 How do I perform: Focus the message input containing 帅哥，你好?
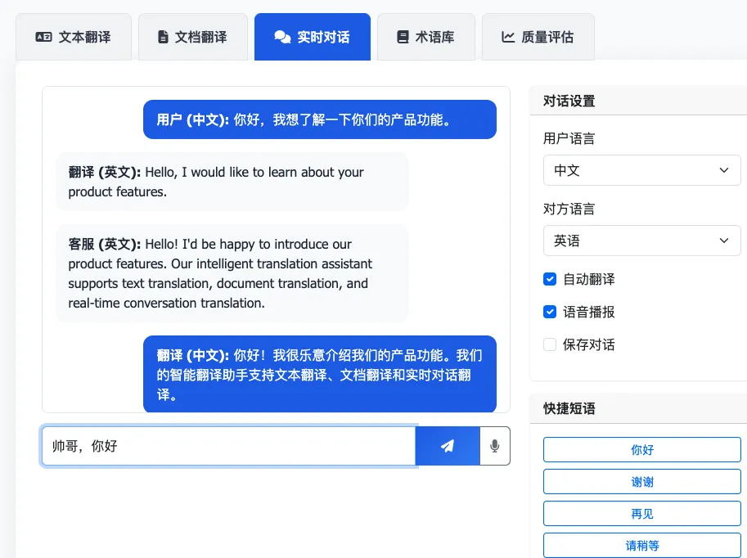click(x=228, y=446)
